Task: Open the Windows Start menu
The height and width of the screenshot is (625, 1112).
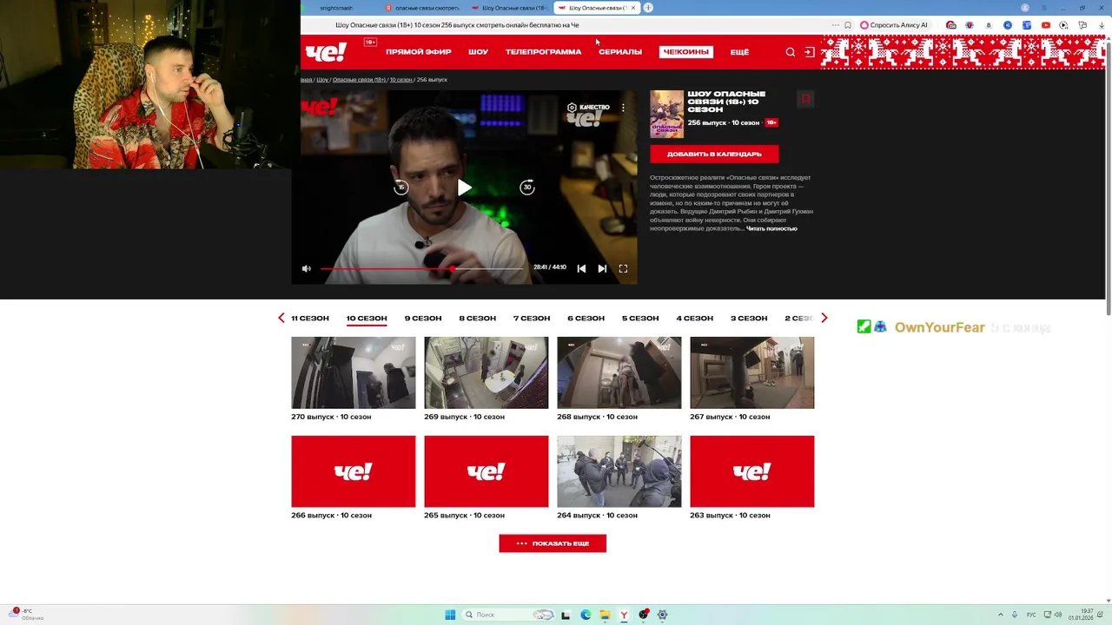Action: (450, 615)
